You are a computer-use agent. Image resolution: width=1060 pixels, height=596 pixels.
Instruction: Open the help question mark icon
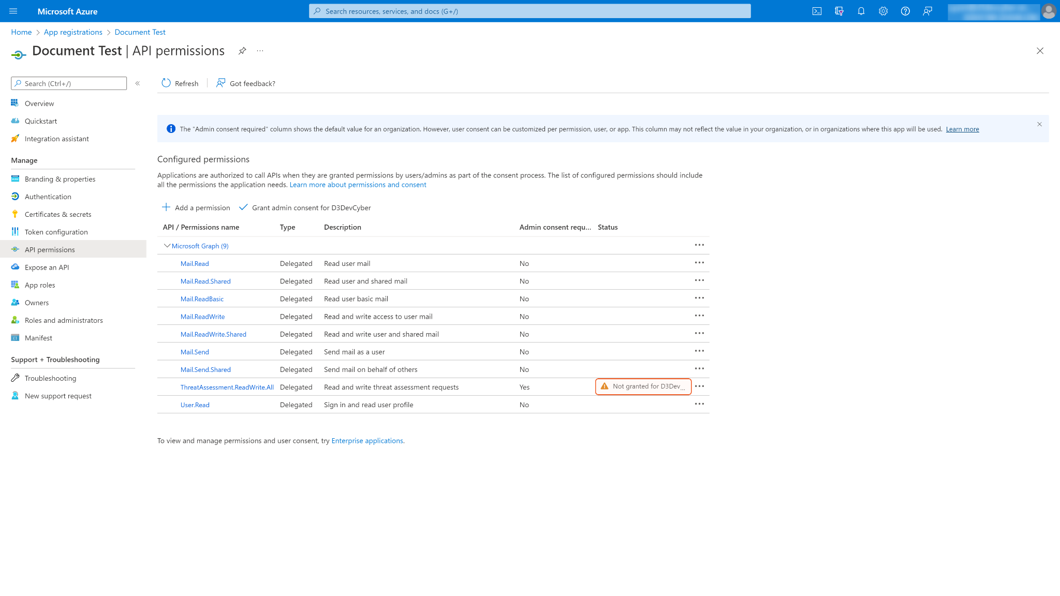point(905,11)
